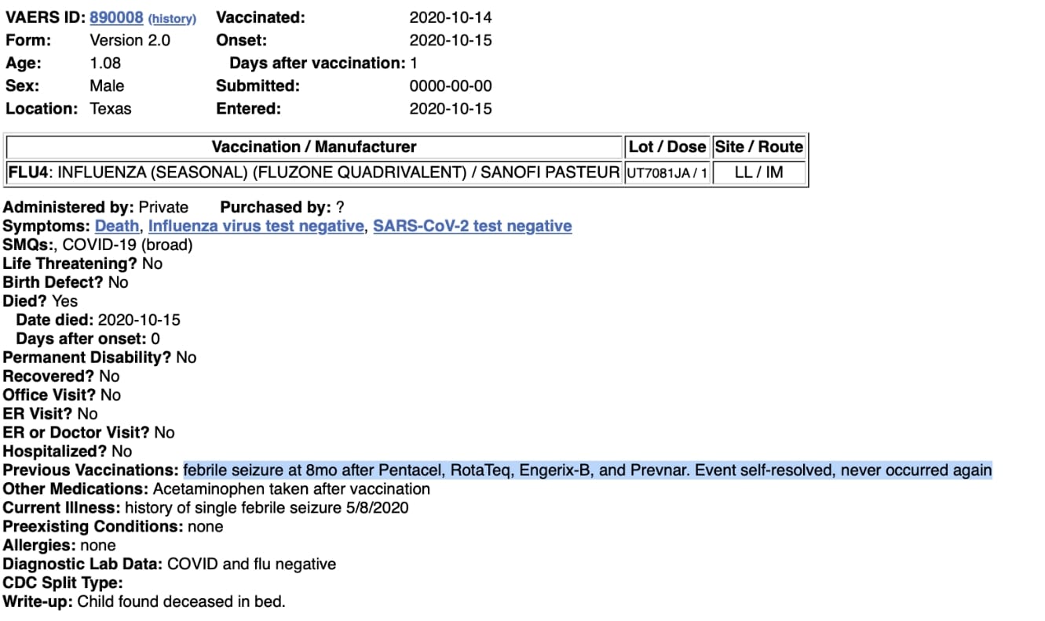Click the Date died 2020-10-15 line
1045x621 pixels.
pos(98,320)
